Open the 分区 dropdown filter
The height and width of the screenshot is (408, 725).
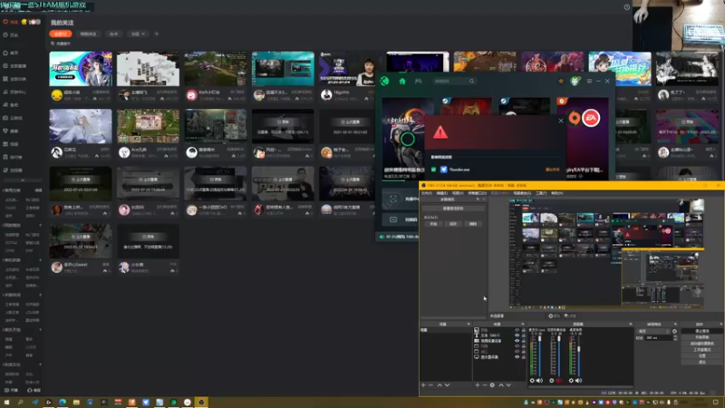(x=138, y=34)
